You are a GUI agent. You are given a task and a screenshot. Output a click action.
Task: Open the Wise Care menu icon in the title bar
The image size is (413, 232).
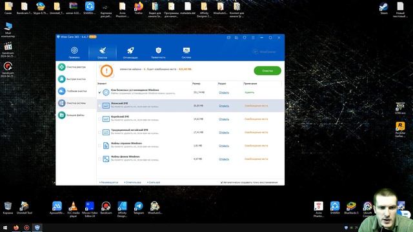coord(253,37)
